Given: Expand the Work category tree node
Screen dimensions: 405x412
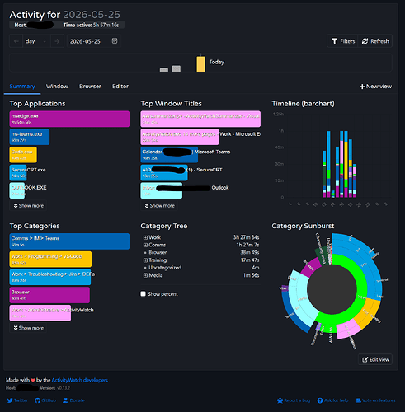Looking at the screenshot, I should coord(145,237).
